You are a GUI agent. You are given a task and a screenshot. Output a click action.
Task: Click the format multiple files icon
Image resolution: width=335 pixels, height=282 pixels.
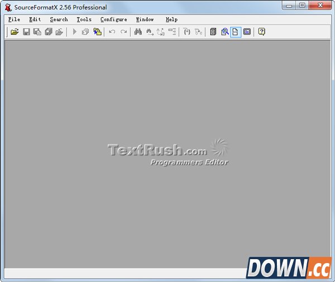click(85, 32)
